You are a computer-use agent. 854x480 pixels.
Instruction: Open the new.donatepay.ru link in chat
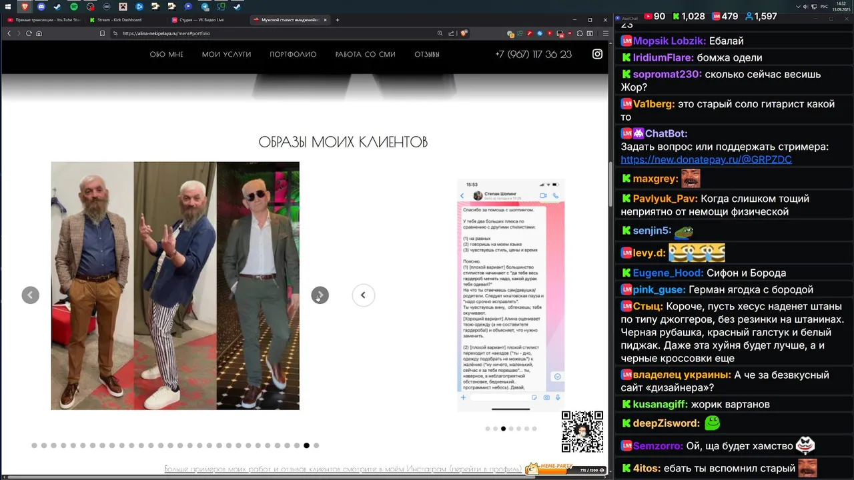tap(706, 160)
